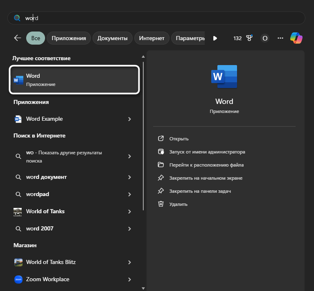Click the rewards trophy icon
The image size is (314, 291).
(x=249, y=38)
